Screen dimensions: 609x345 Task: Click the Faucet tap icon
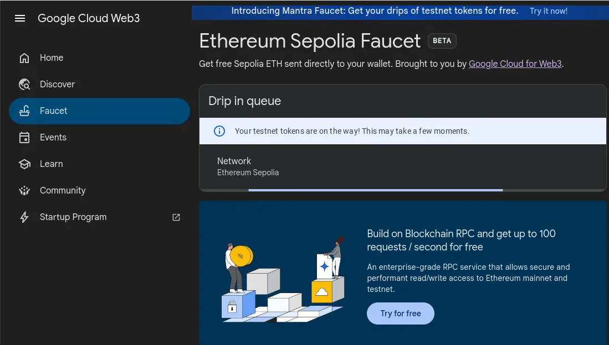coord(24,111)
